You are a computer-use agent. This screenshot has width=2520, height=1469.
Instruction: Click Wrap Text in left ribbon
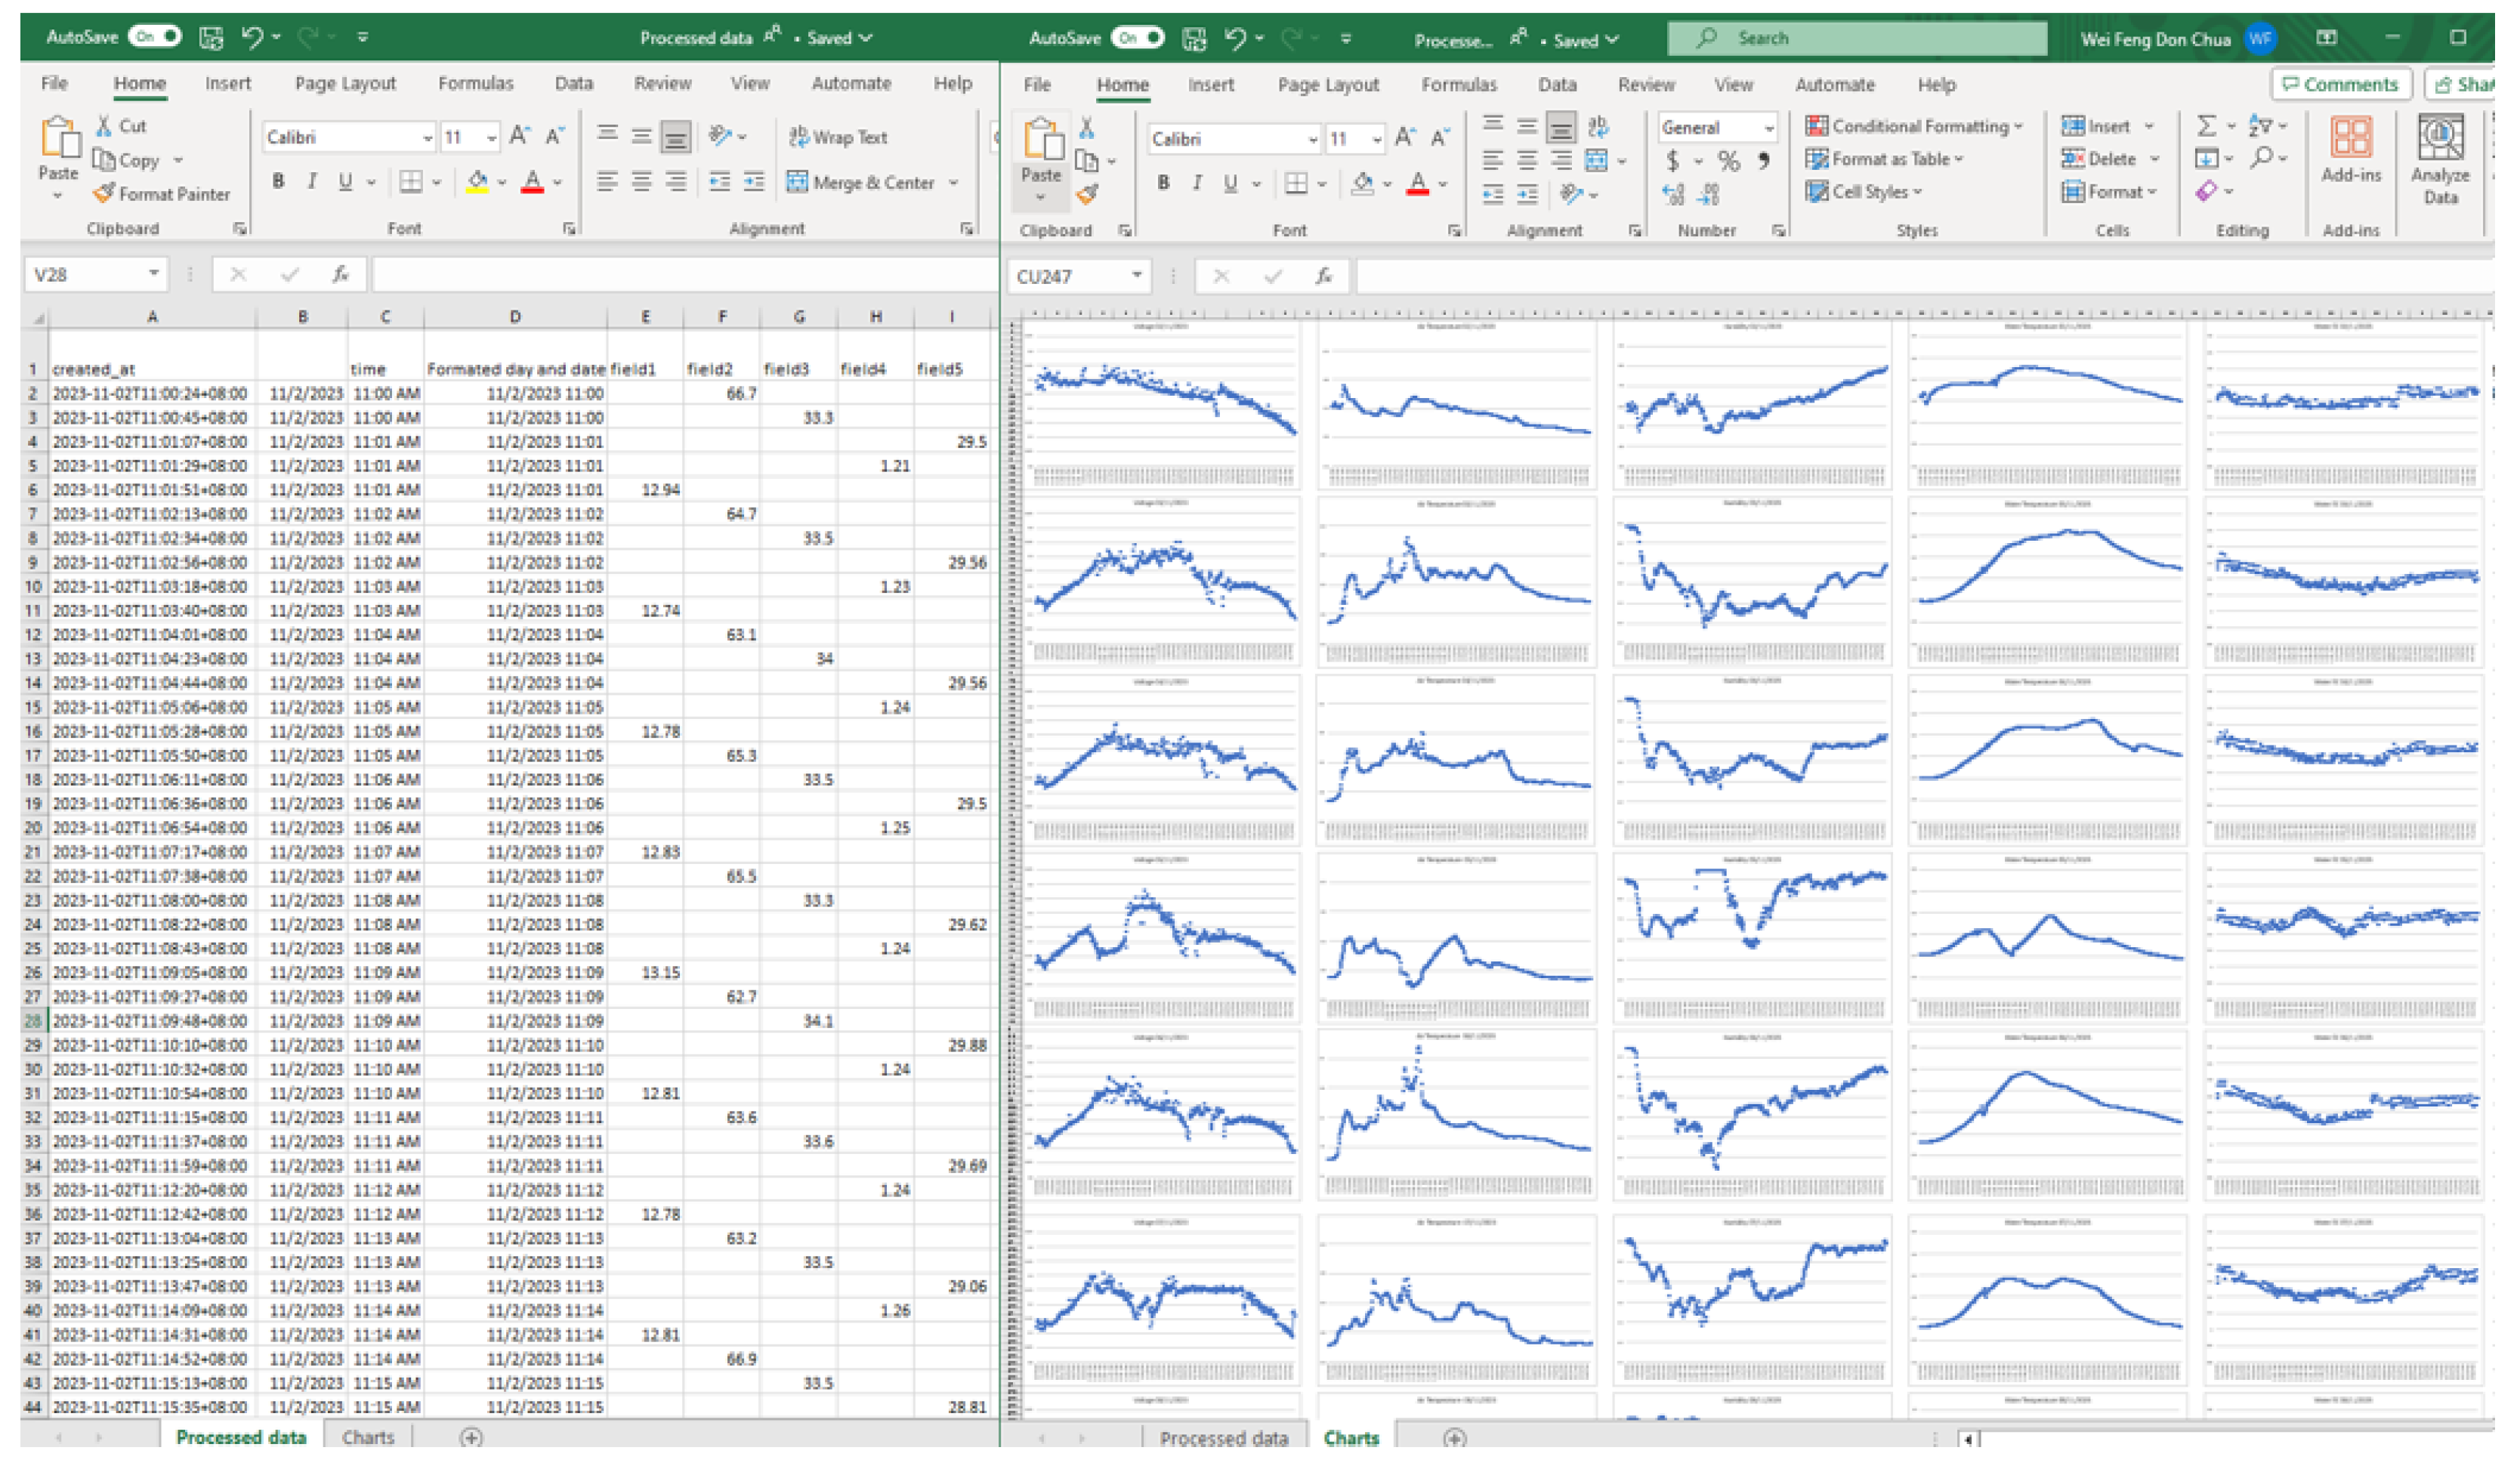pos(837,137)
